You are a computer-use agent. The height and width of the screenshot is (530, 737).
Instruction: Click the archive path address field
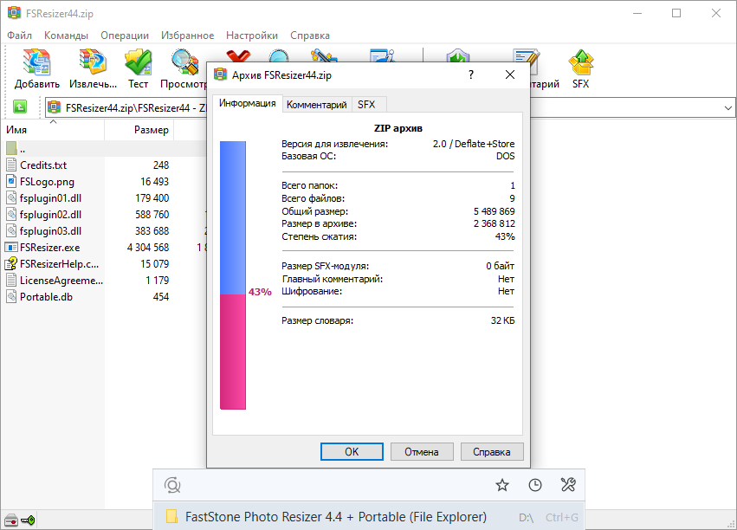390,107
